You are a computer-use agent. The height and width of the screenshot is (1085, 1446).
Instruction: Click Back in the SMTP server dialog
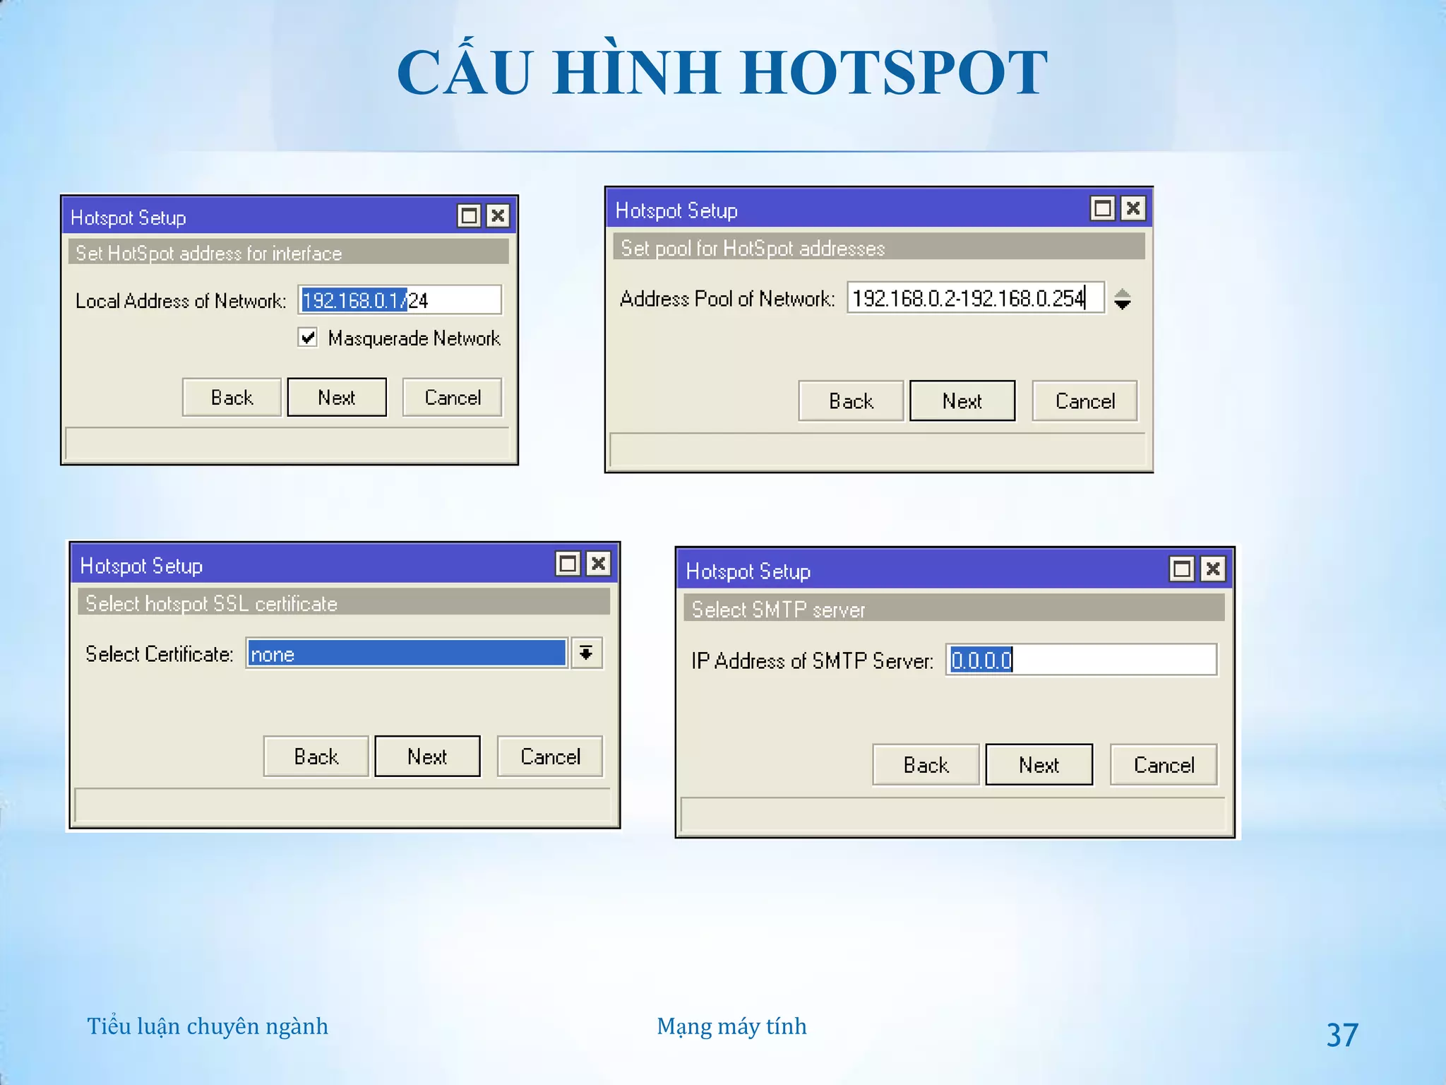point(926,765)
